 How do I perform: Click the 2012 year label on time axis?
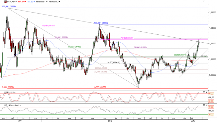(110, 121)
